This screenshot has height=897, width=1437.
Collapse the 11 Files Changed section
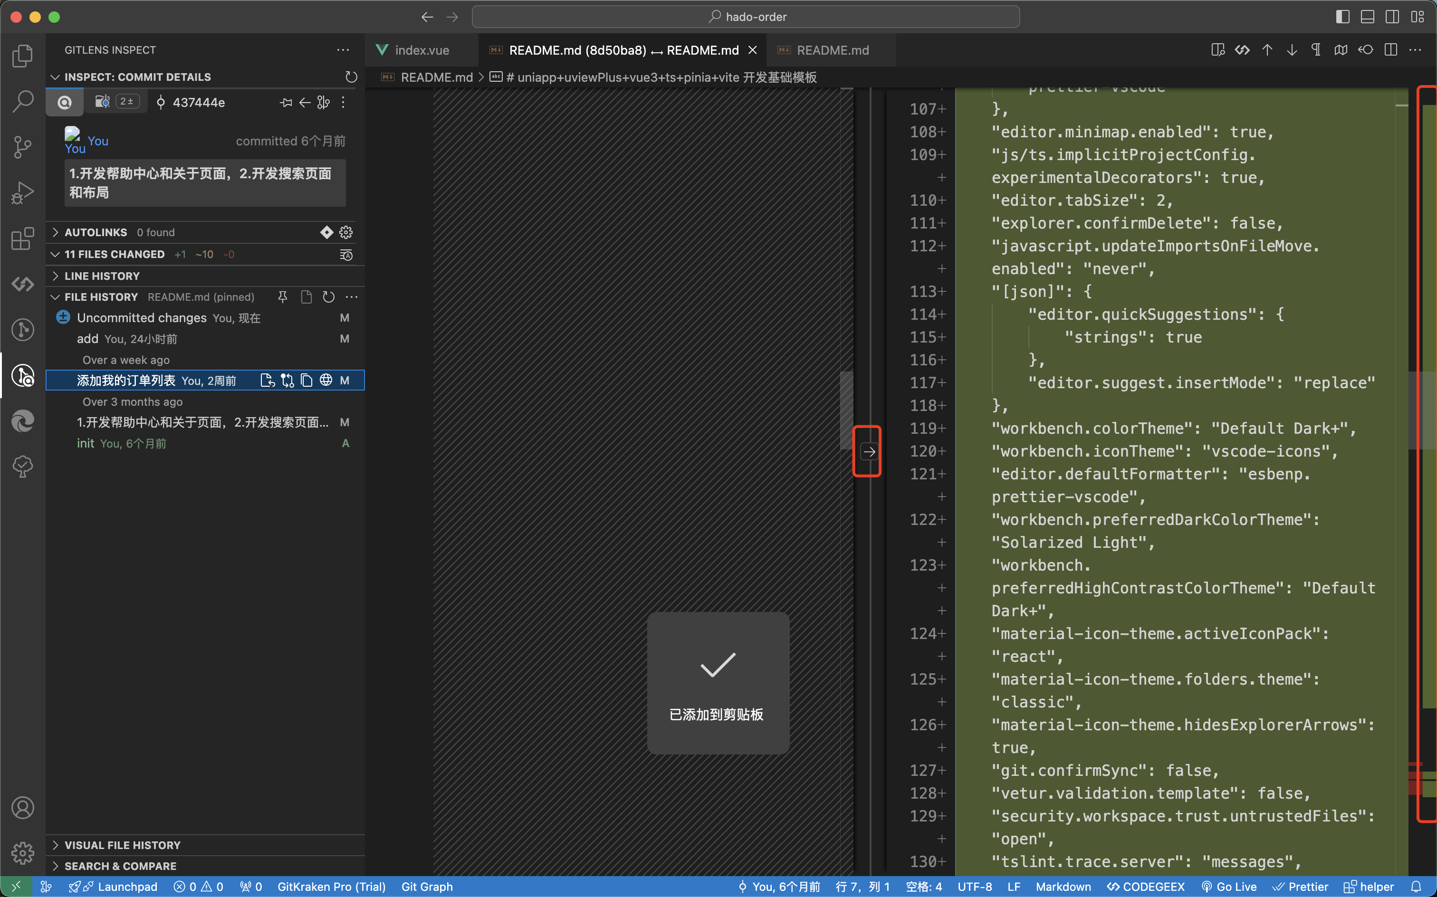click(x=114, y=254)
